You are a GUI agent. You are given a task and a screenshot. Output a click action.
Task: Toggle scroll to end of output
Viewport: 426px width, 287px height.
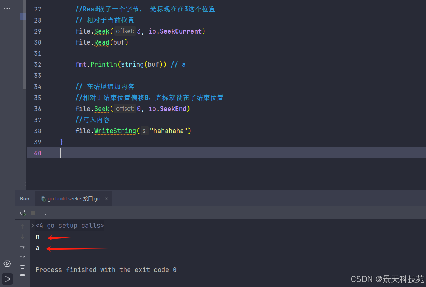coord(23,256)
